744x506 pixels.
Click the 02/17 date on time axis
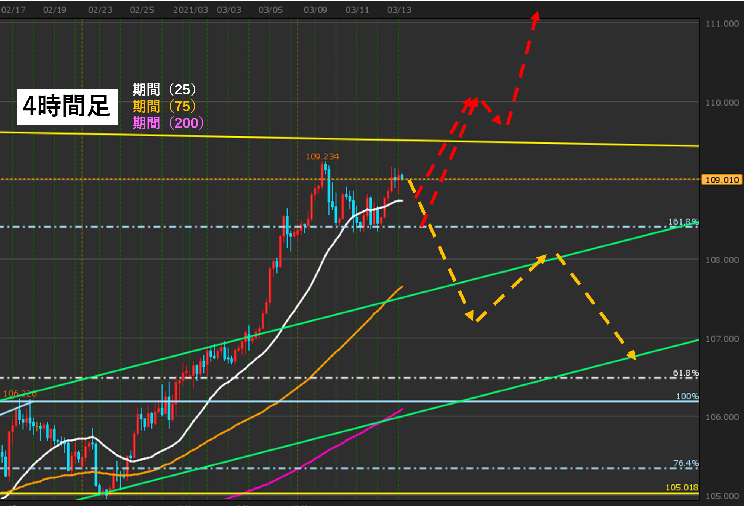(13, 10)
